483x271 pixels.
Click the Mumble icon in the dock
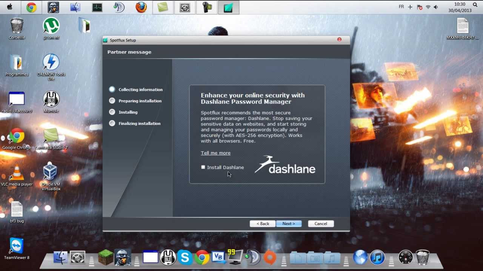(x=168, y=258)
